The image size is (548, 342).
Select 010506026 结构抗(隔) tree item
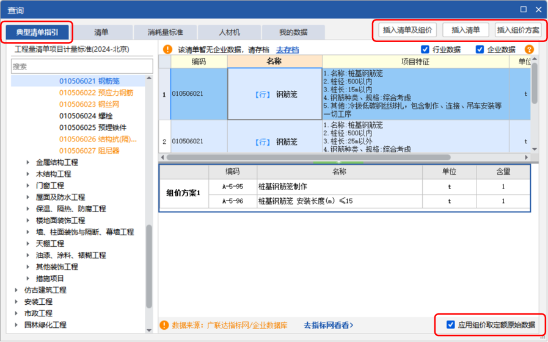98,139
